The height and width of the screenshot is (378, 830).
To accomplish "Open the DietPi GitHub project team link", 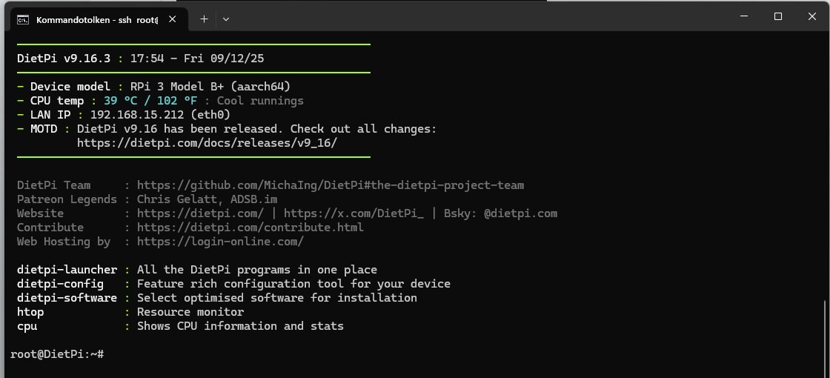I will [330, 185].
